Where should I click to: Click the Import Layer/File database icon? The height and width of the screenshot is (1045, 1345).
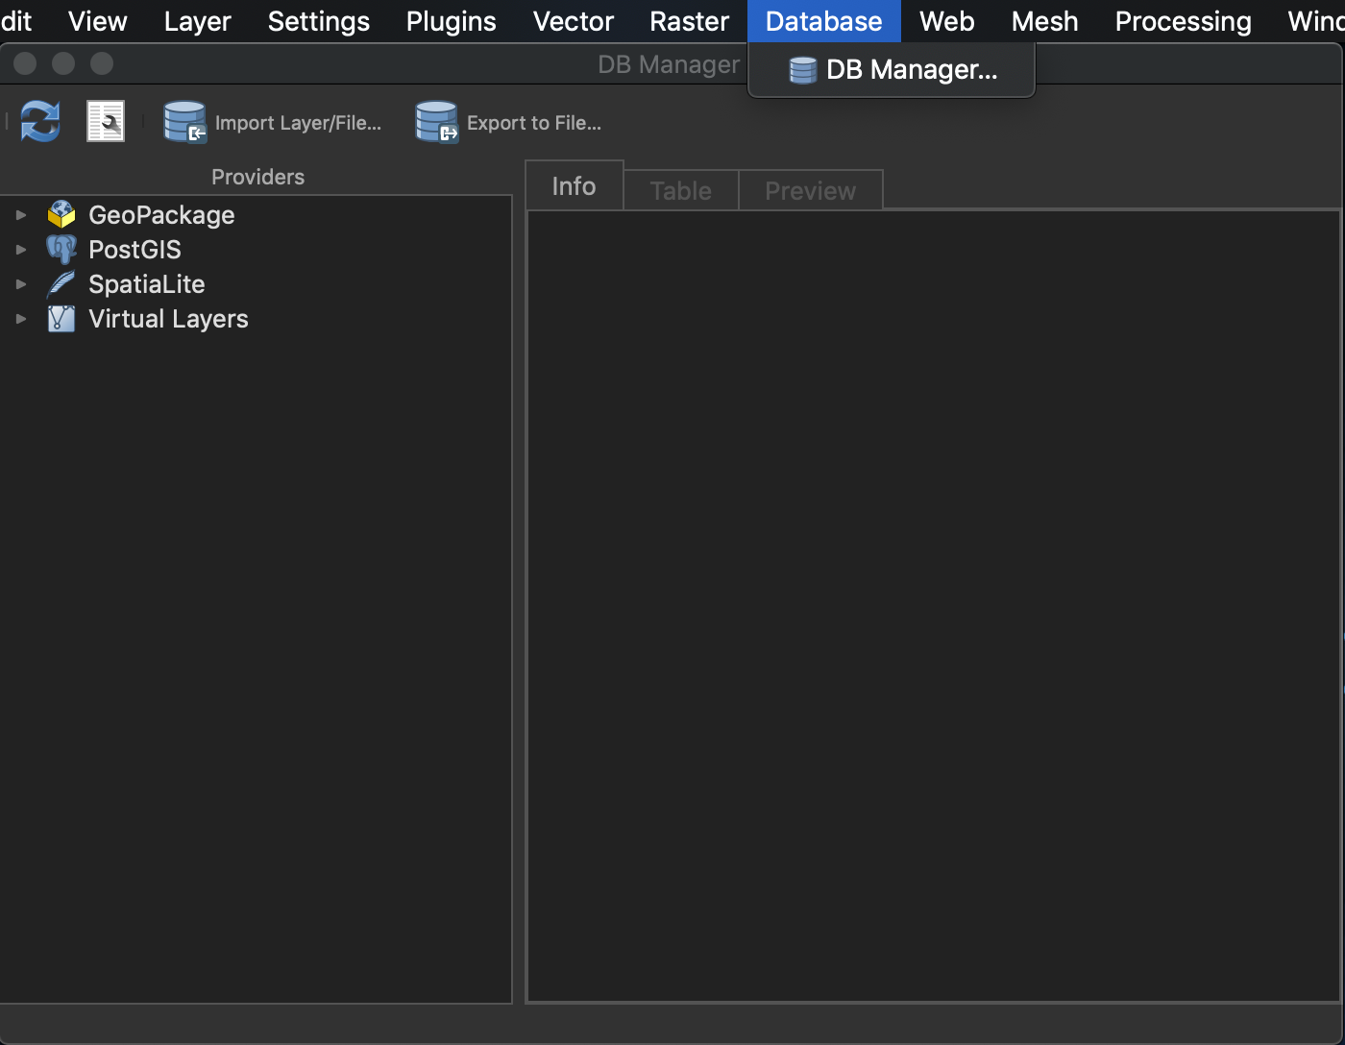pyautogui.click(x=184, y=122)
